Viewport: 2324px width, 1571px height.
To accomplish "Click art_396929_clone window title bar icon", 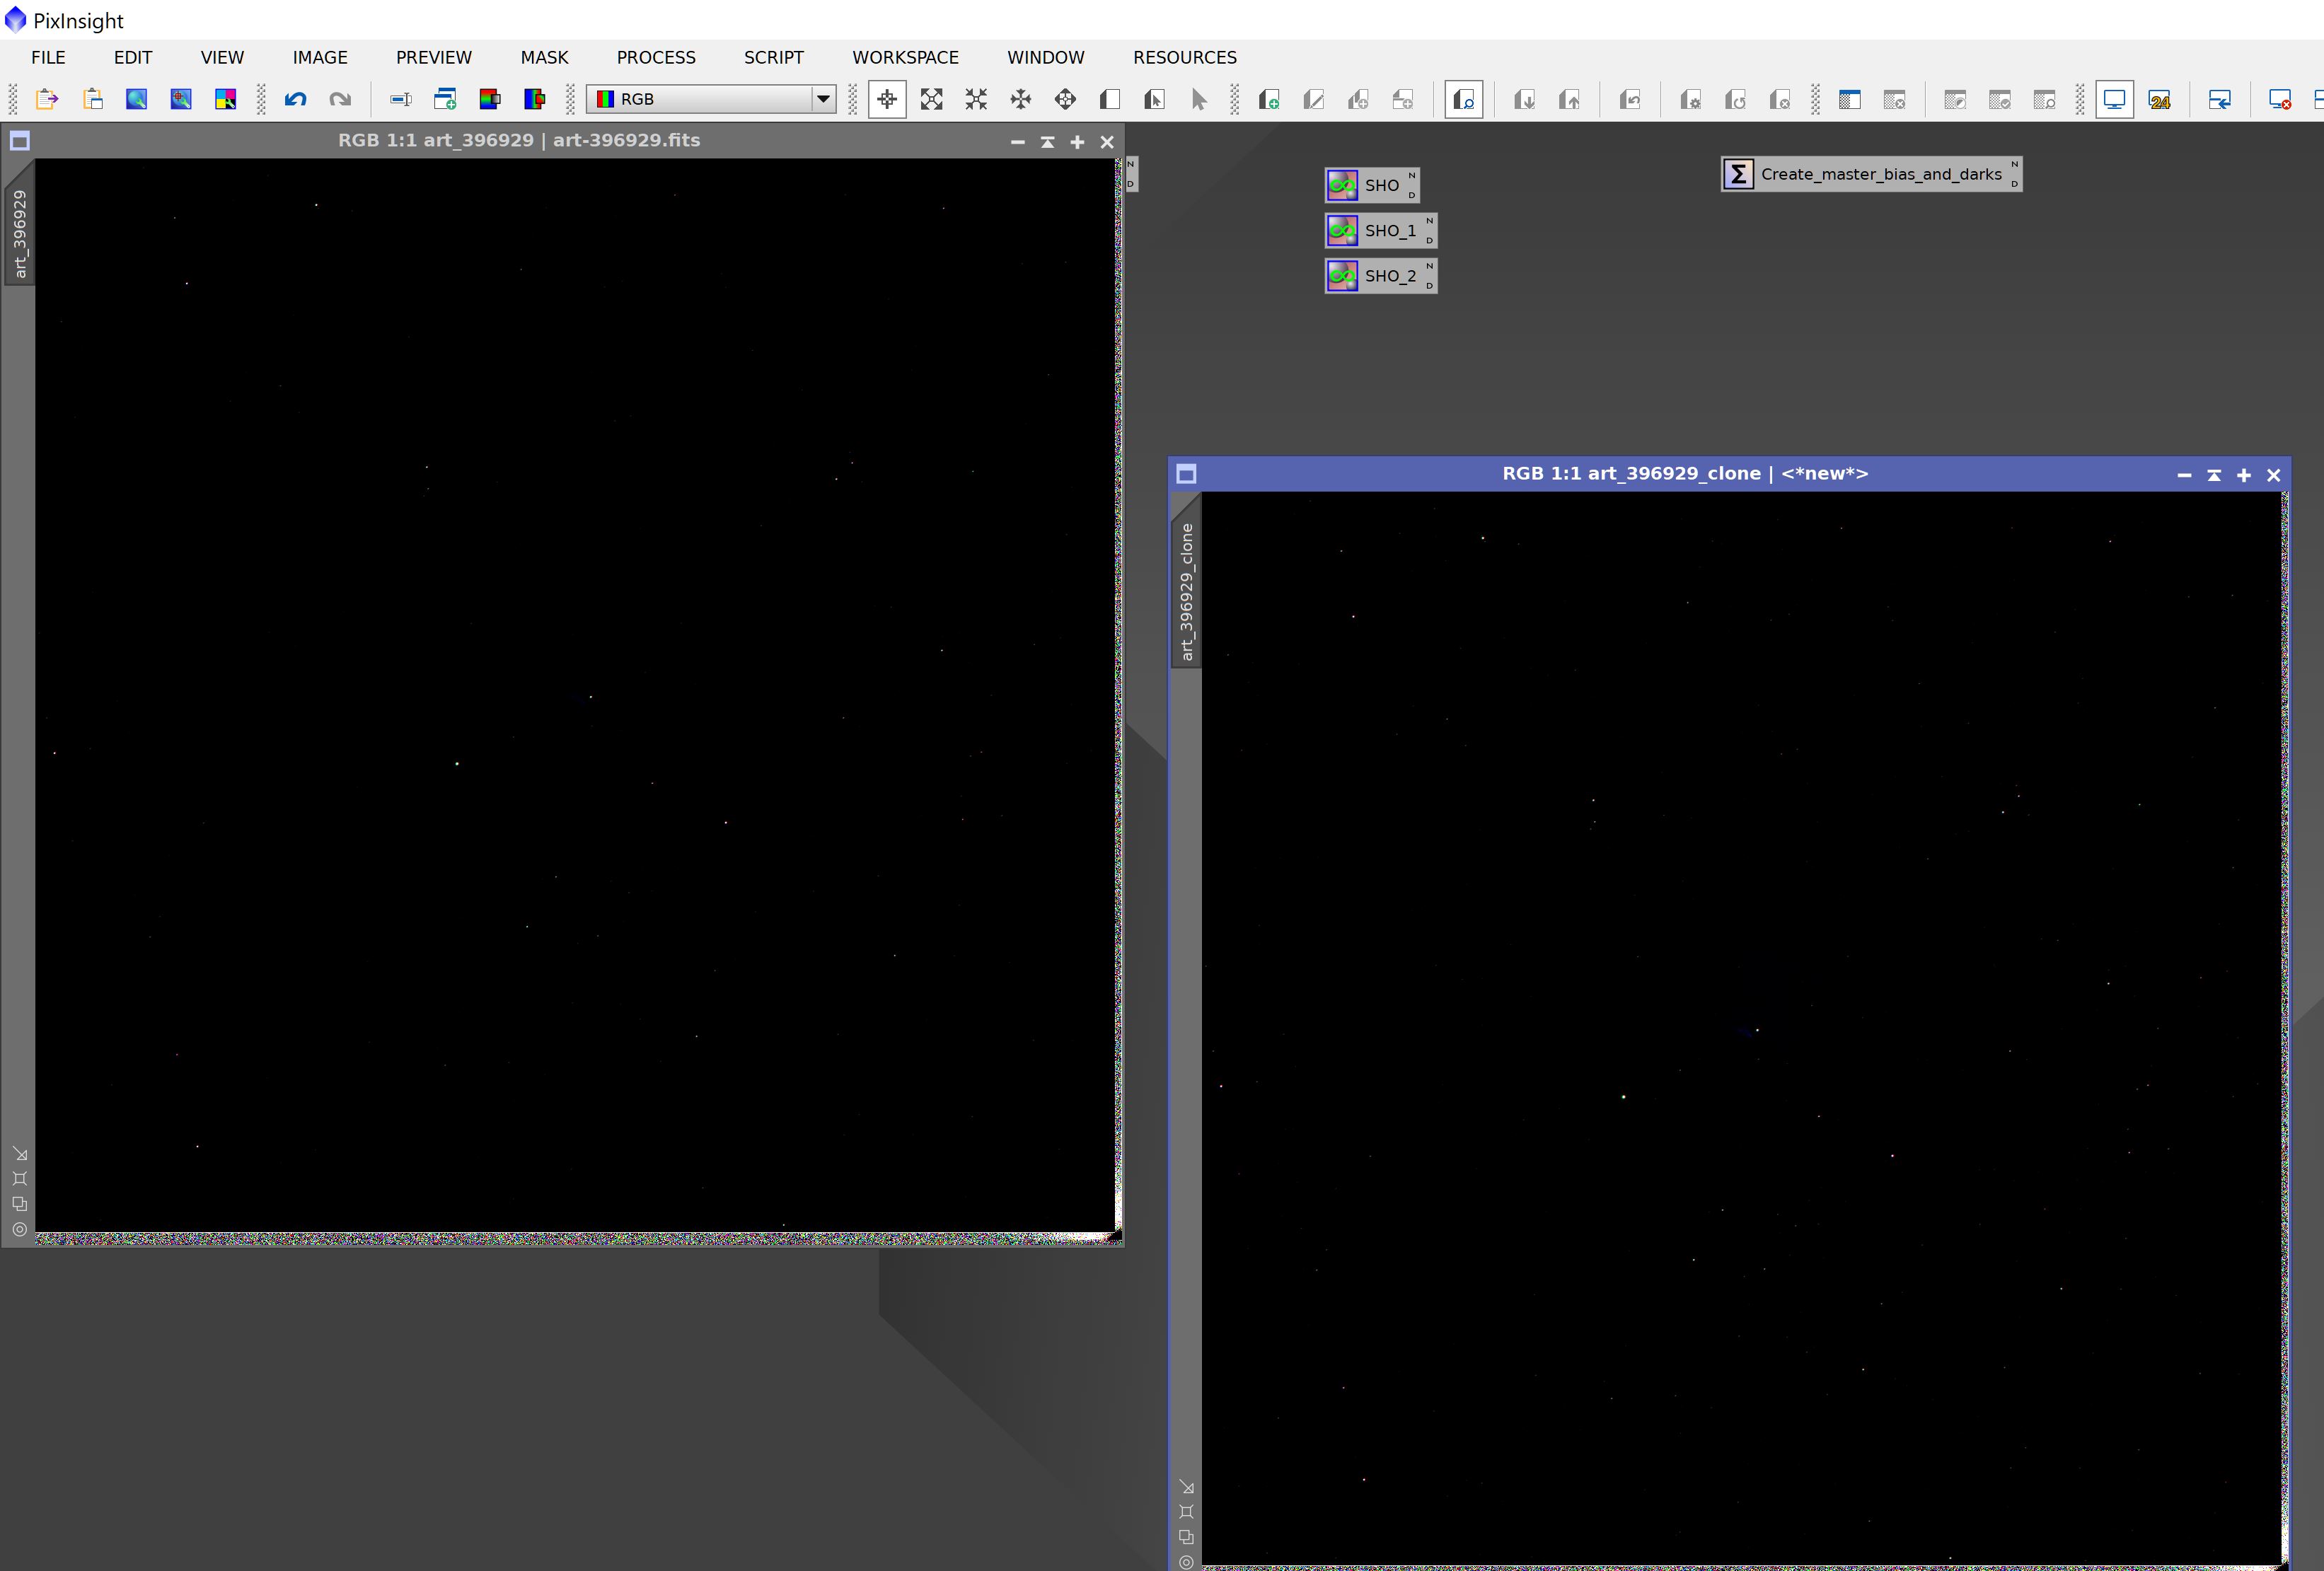I will pos(1186,474).
